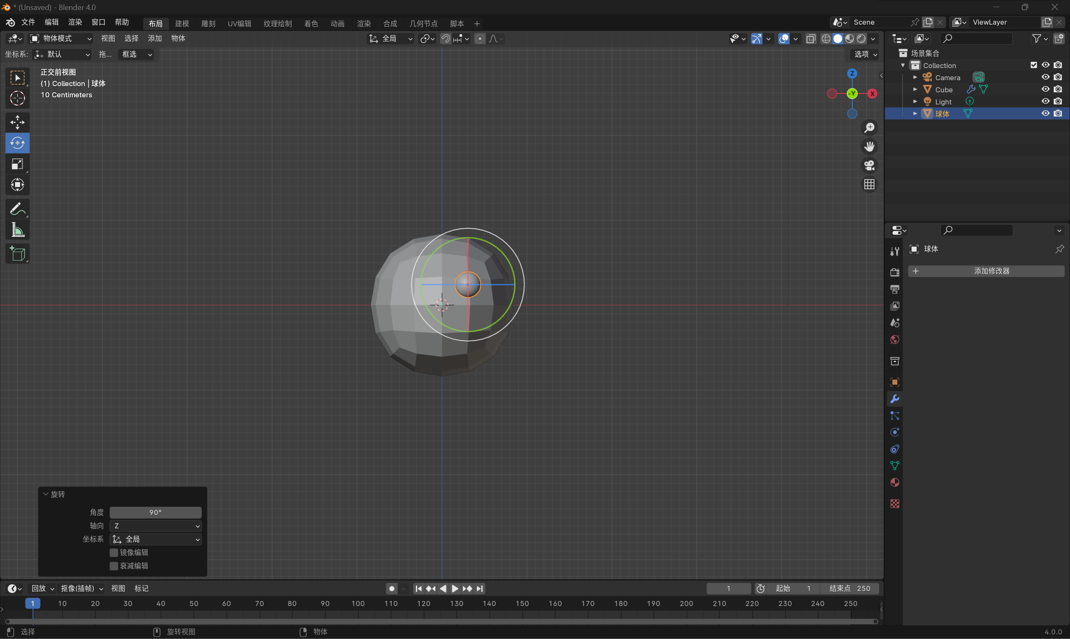This screenshot has height=639, width=1070.
Task: Select the Scale tool
Action: pos(17,164)
